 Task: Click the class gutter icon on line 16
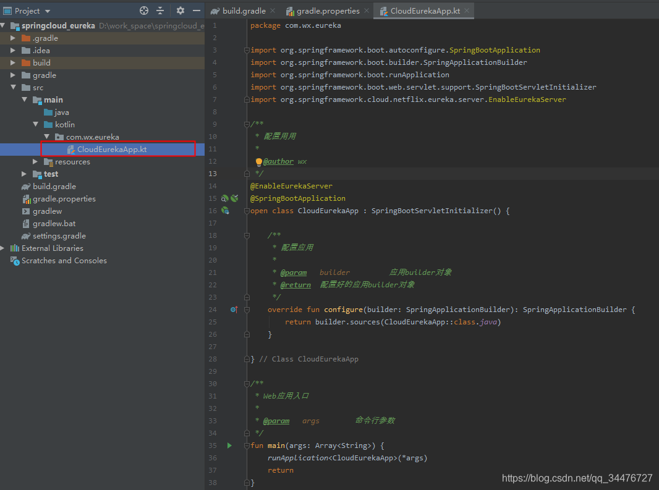click(x=225, y=211)
